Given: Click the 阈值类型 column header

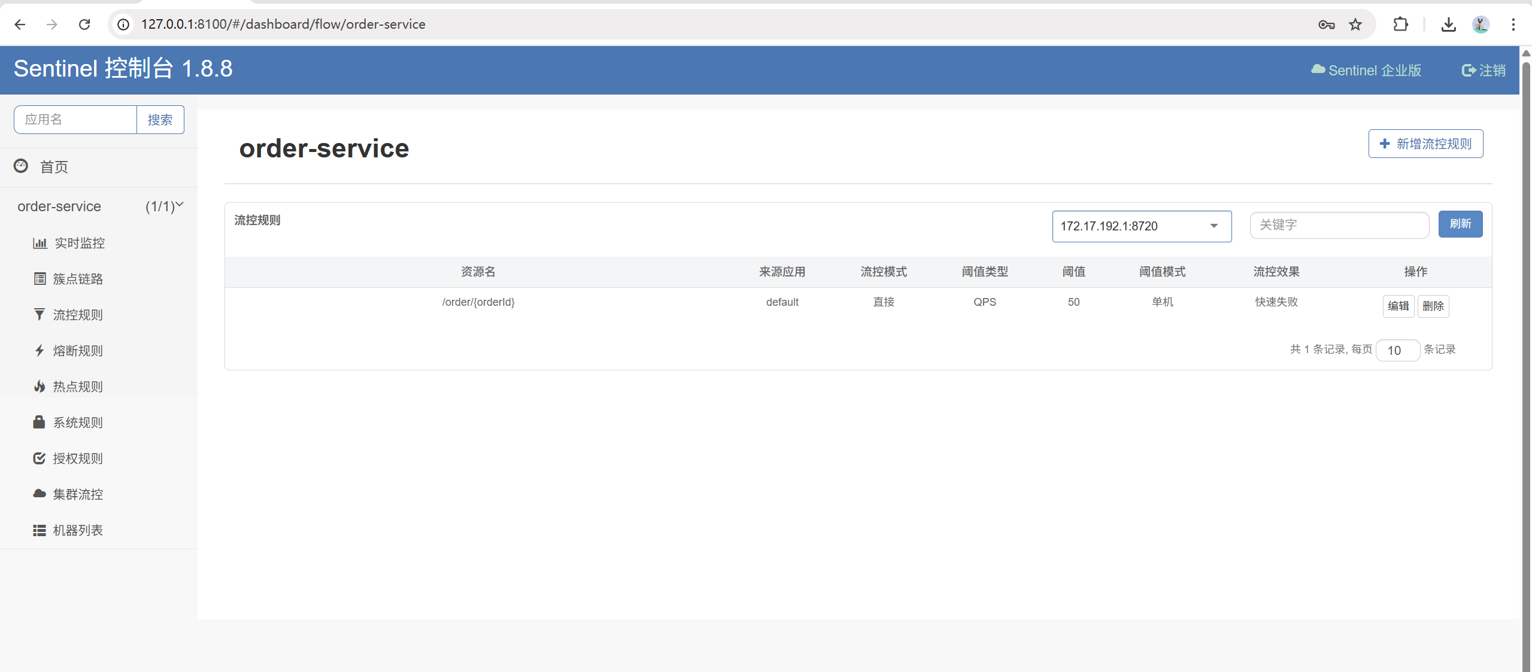Looking at the screenshot, I should pyautogui.click(x=985, y=272).
